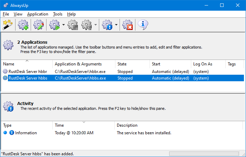
Task: Open the Application menu
Action: coord(38,14)
